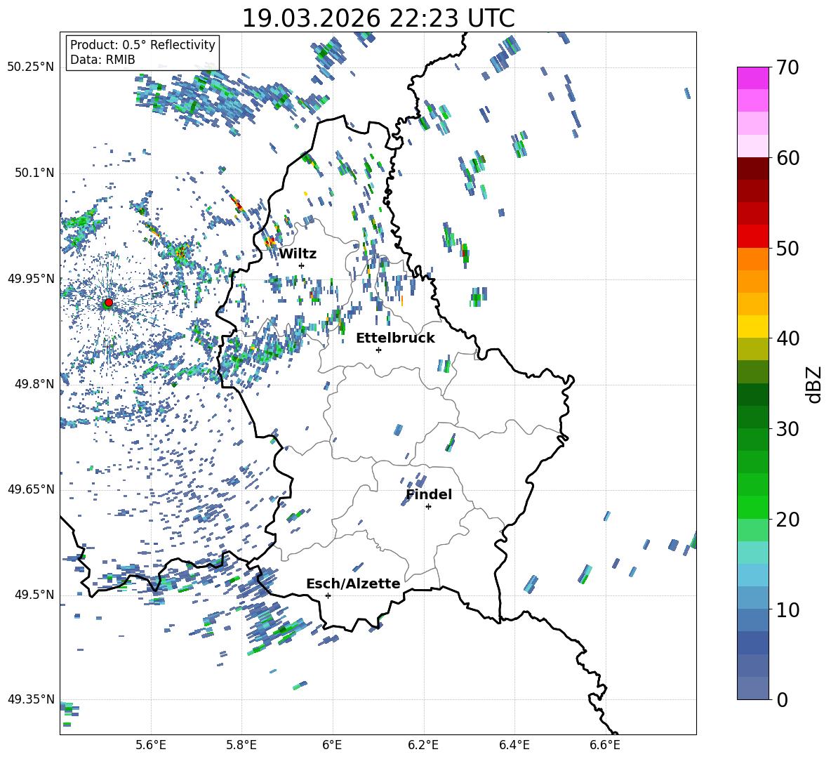Viewport: 831px width, 759px height.
Task: Click the "Product: 0.5° Reflectivity" label
Action: click(x=142, y=45)
